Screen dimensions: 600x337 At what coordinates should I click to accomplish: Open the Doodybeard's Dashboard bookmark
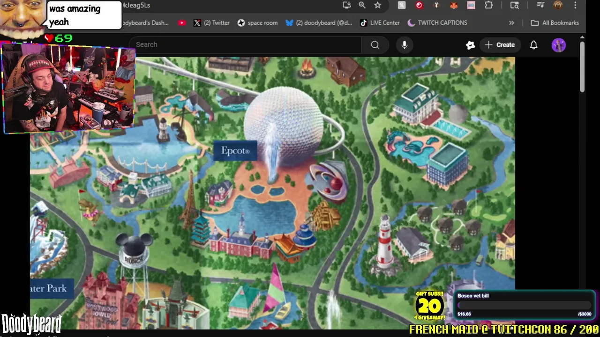tap(145, 22)
